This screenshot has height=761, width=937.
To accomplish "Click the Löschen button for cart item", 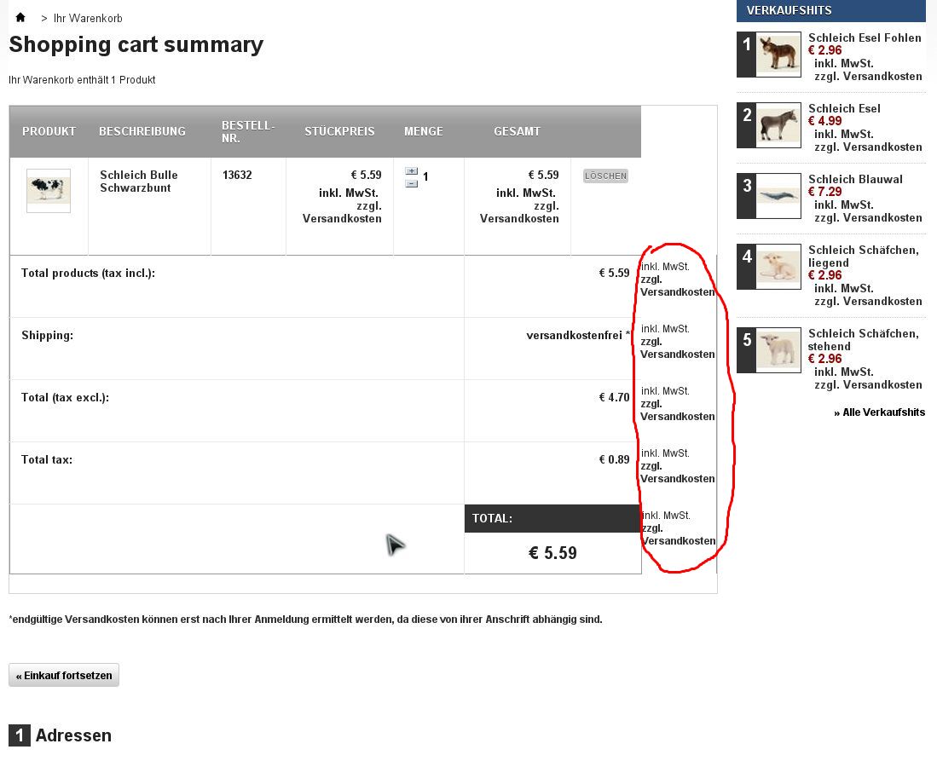I will pyautogui.click(x=605, y=176).
